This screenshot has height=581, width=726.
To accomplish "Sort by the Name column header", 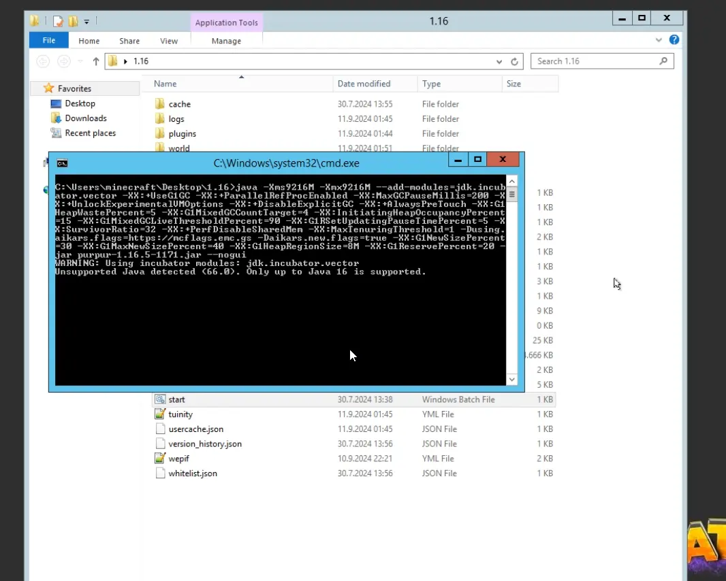I will coord(238,84).
